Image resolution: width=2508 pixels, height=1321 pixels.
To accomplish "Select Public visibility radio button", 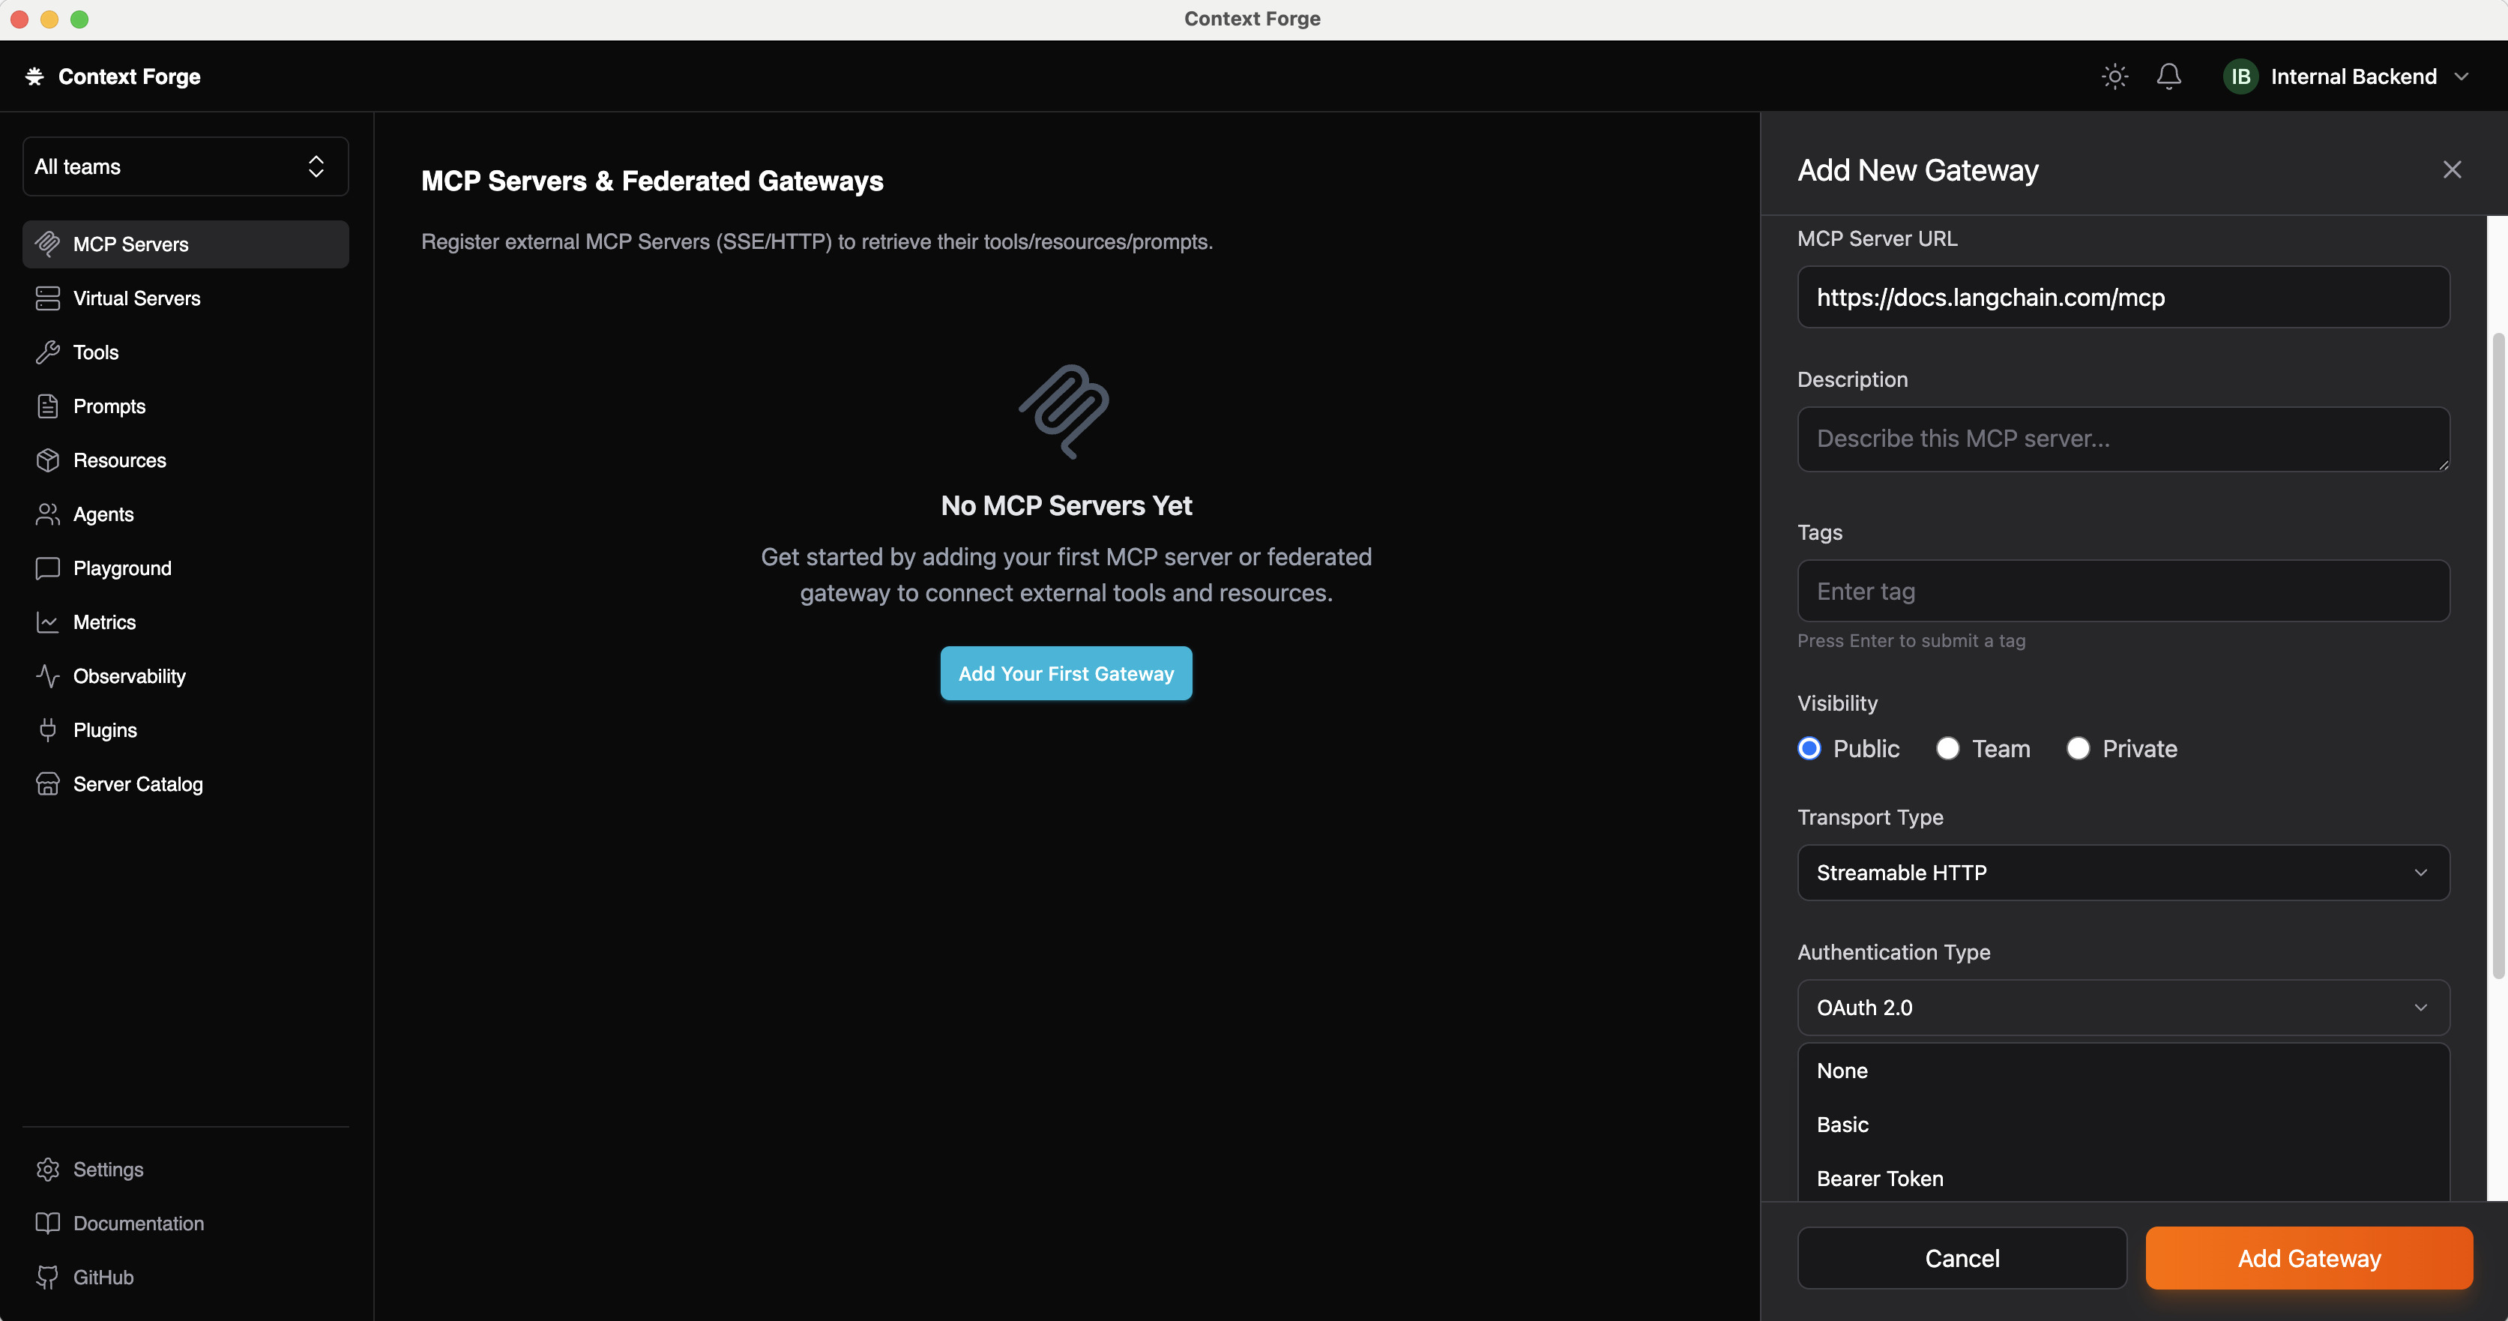I will pyautogui.click(x=1809, y=749).
